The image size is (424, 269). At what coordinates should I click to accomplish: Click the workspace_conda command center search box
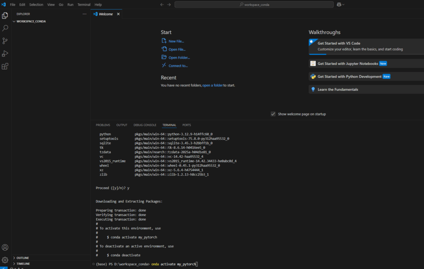click(254, 5)
